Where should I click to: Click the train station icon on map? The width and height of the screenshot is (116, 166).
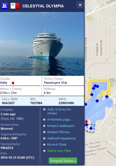(112, 80)
